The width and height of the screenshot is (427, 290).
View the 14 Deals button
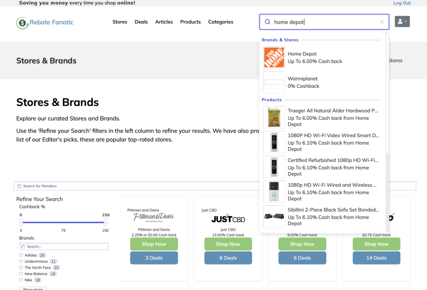click(x=376, y=258)
